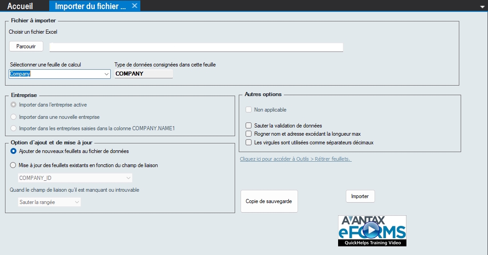Open the Outils > Retirer feuillets link
This screenshot has height=255, width=488.
295,159
